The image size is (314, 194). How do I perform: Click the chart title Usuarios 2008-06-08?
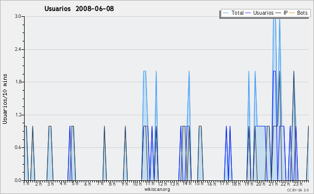coord(79,8)
